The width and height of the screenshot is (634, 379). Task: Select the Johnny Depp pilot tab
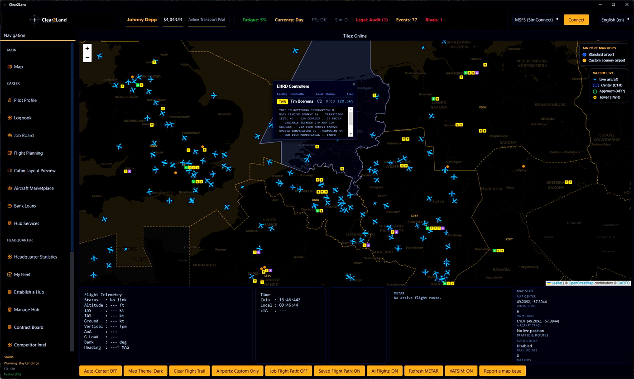click(x=142, y=20)
